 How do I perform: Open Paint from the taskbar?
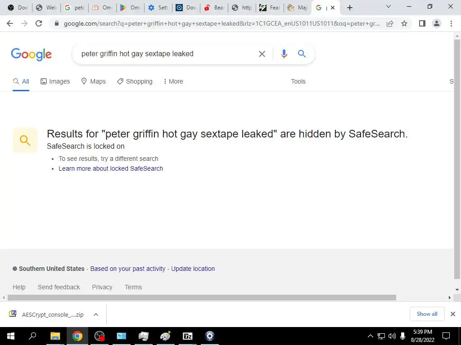point(165,336)
